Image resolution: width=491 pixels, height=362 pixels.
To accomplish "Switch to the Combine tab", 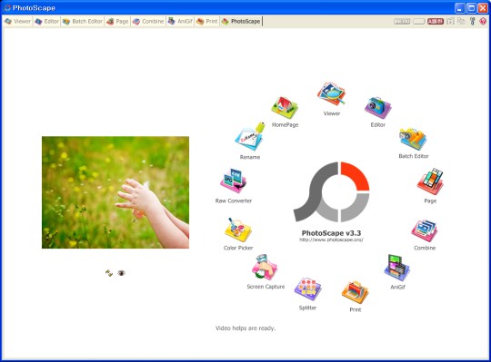I will click(x=148, y=21).
